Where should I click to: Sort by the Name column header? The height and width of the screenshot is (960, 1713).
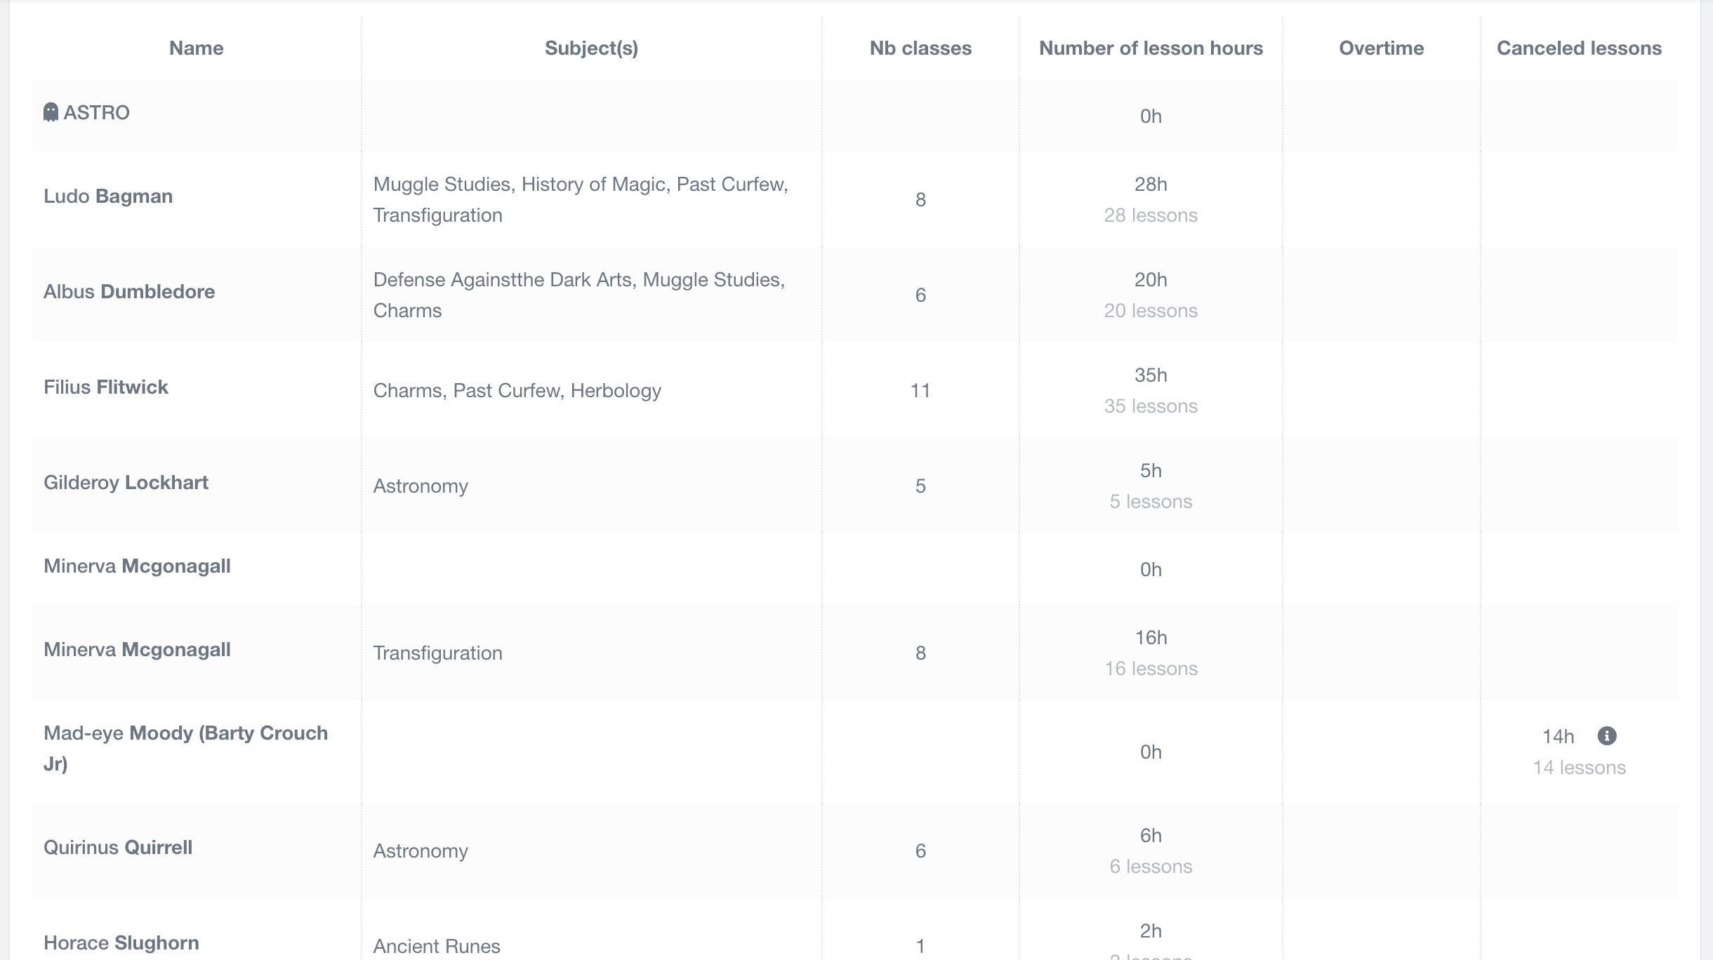(x=197, y=48)
